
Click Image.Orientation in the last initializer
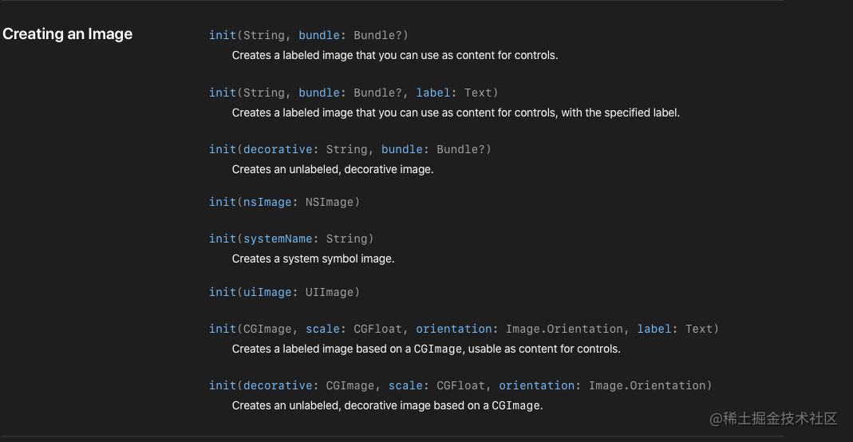click(647, 385)
